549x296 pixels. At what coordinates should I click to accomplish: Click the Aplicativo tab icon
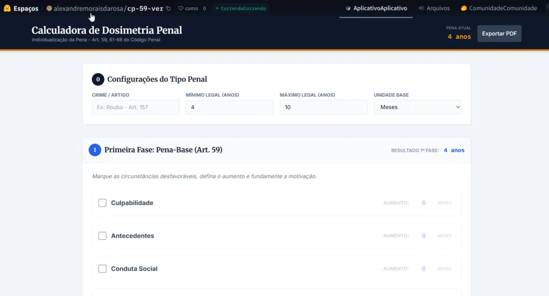click(x=348, y=9)
